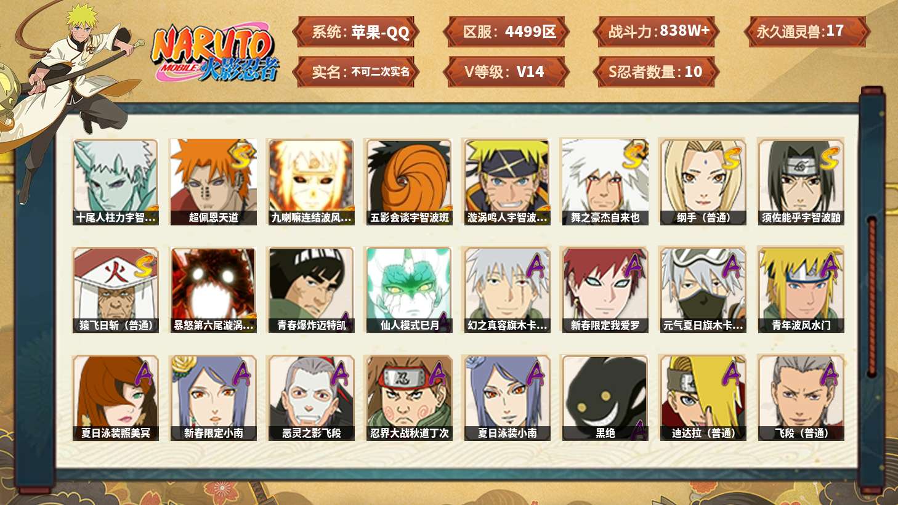
Task: Click the S忍者数量 10 banner
Action: pos(657,71)
